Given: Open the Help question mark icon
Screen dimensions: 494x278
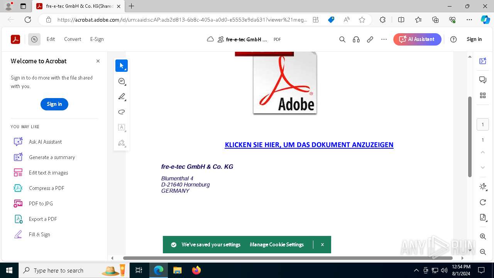Looking at the screenshot, I should coord(453,39).
